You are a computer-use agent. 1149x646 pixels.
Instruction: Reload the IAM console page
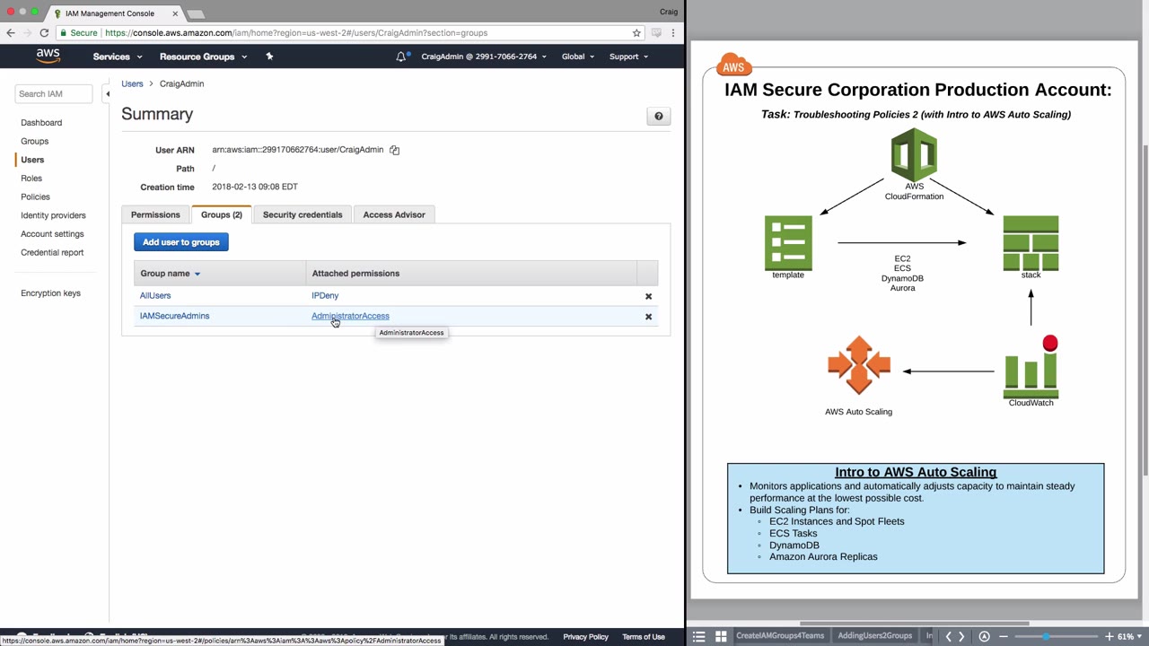44,33
